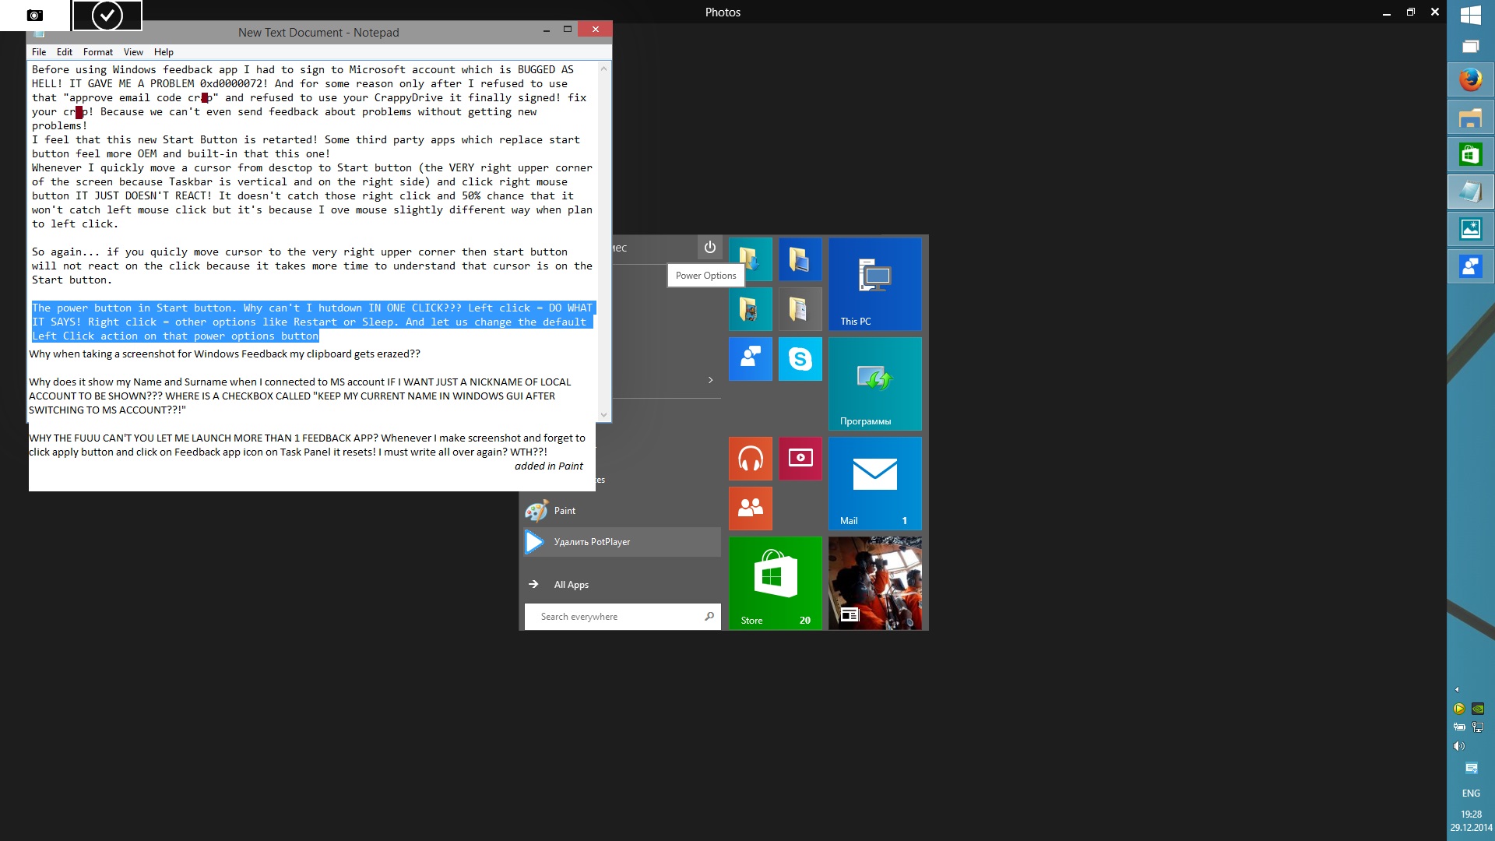Switch to Firefox on the taskbar
The height and width of the screenshot is (841, 1495).
(1471, 80)
